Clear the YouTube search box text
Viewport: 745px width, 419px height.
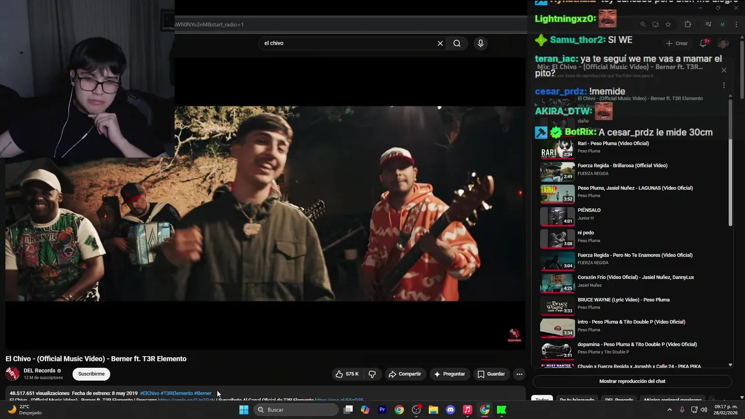(440, 43)
